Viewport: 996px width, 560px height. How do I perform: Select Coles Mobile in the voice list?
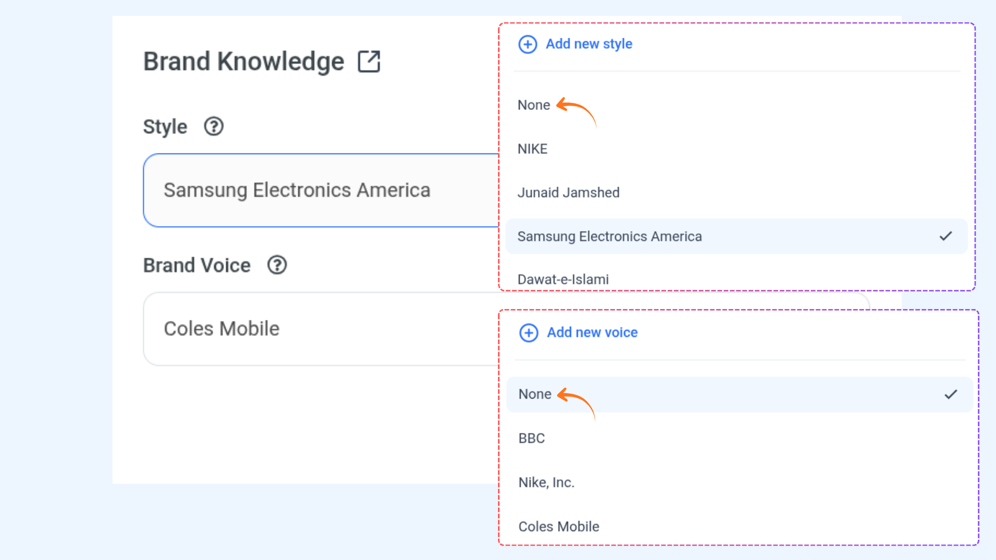pos(559,527)
